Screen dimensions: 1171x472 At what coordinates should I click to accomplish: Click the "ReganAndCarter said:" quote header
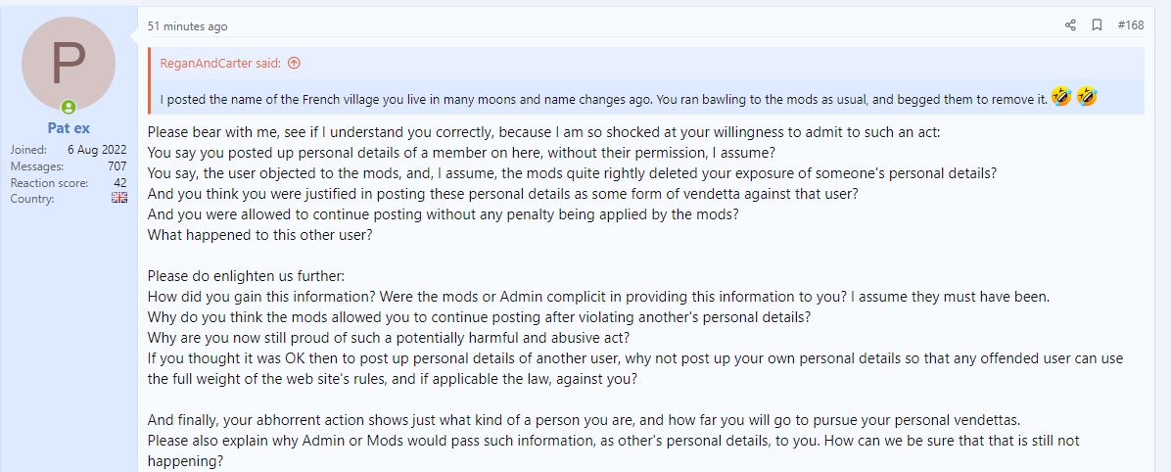[221, 63]
